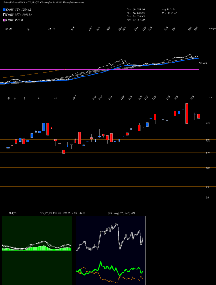Click the 'ADX' panel heading

82,213
